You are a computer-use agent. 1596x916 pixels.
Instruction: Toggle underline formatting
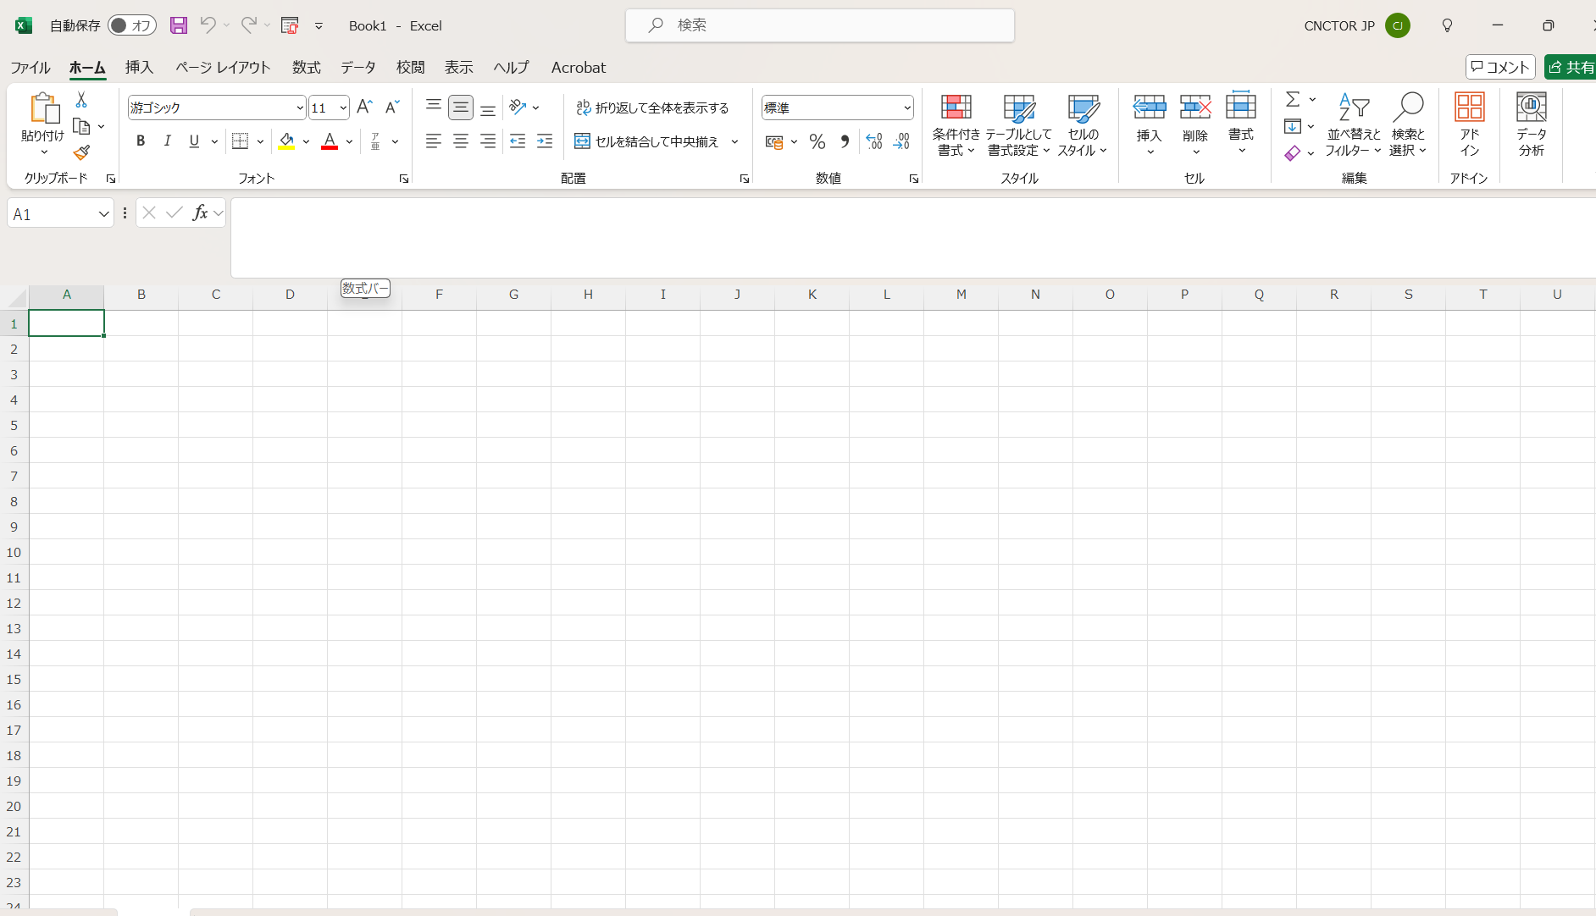point(193,141)
